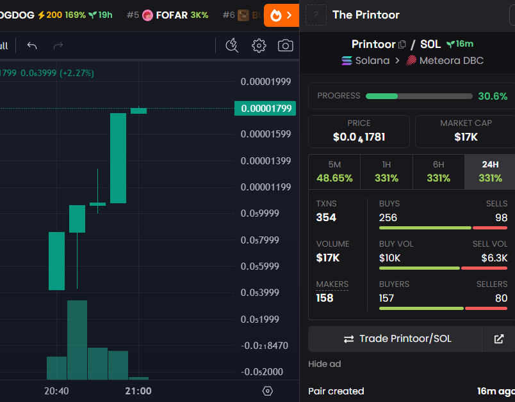Click the buyers versus sellers ratio bar

(443, 308)
